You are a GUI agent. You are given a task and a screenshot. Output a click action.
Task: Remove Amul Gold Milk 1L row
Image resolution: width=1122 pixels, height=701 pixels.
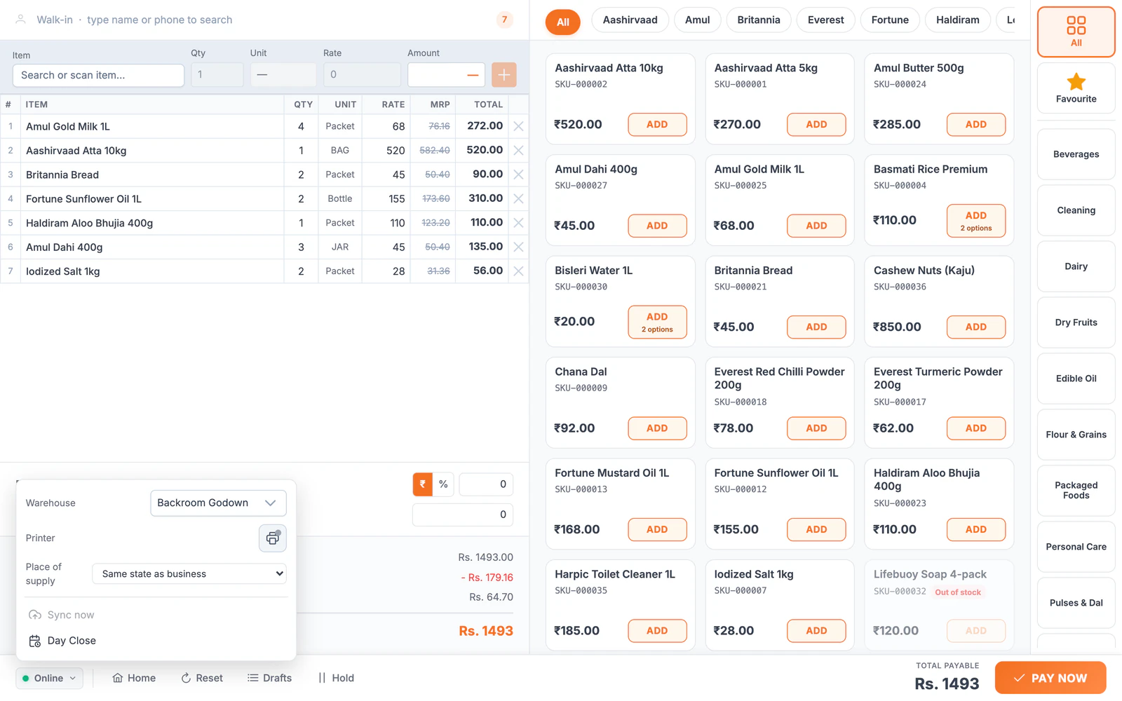click(x=518, y=126)
